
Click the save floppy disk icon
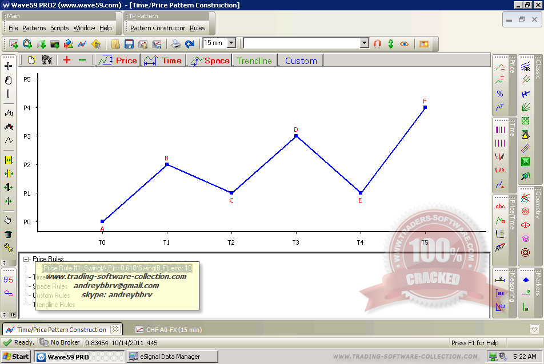click(129, 43)
